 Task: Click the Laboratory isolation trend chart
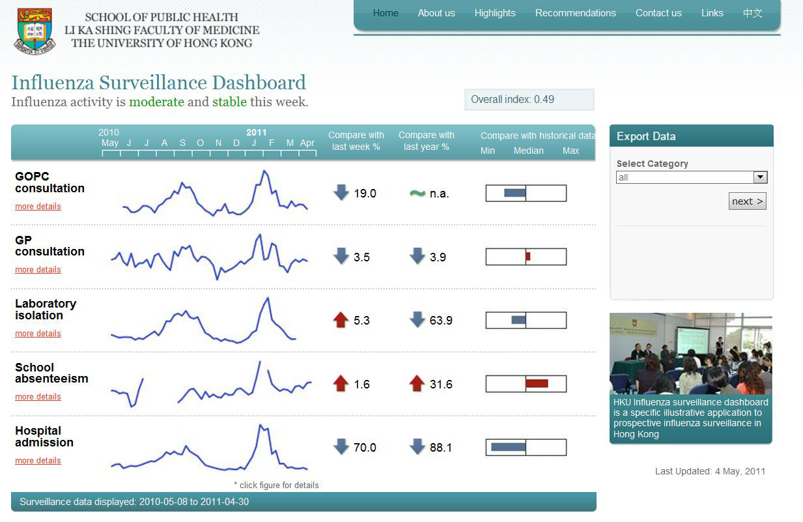(x=203, y=320)
